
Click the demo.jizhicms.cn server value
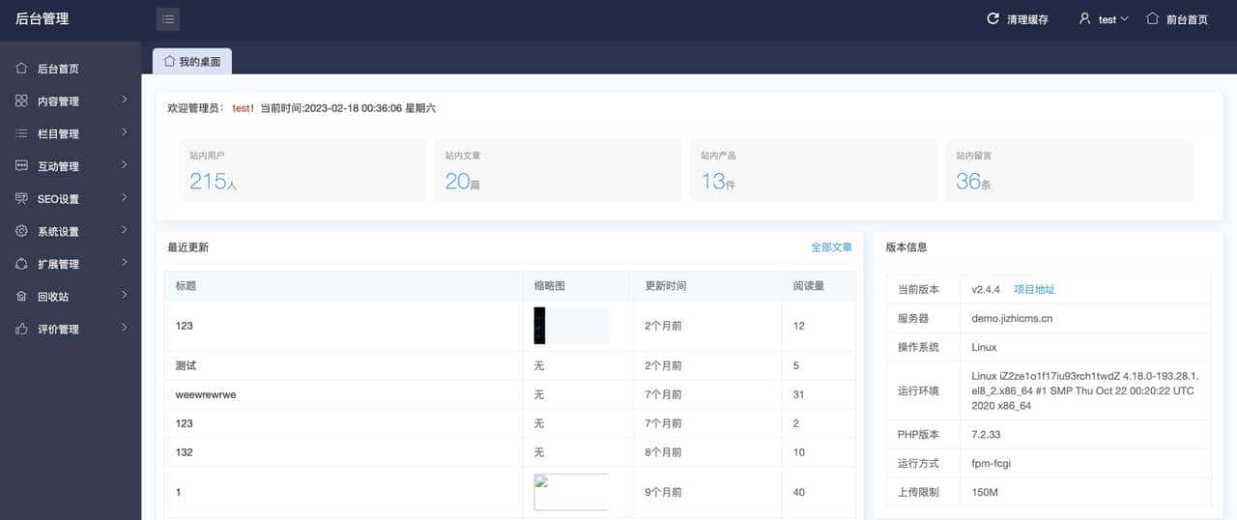click(x=1012, y=318)
